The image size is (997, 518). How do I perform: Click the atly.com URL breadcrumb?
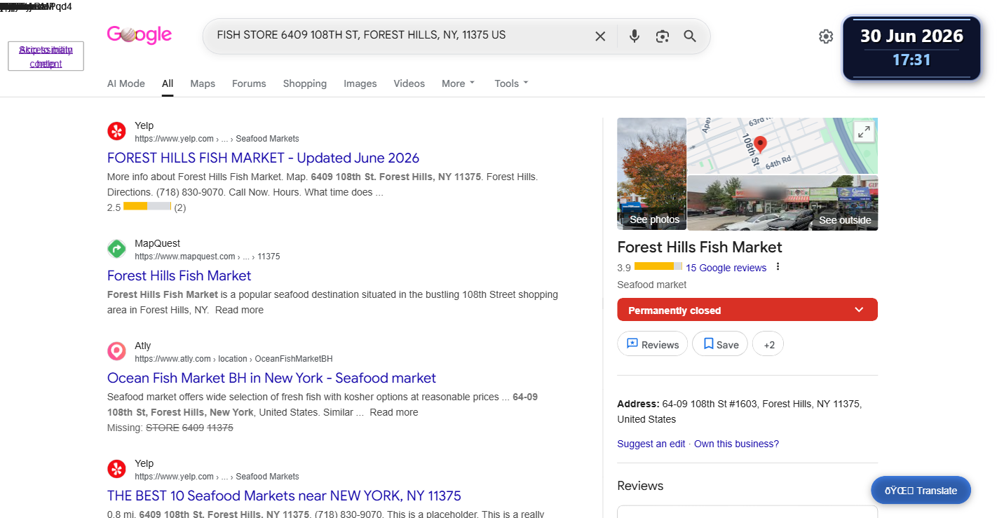[233, 359]
